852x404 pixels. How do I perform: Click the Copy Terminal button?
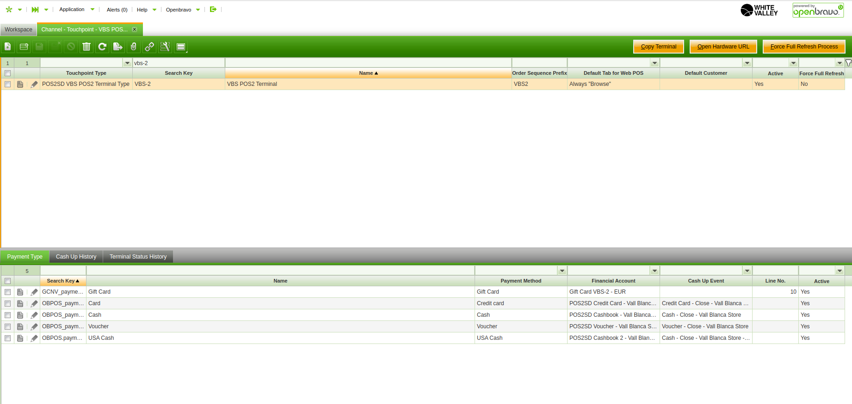tap(659, 47)
